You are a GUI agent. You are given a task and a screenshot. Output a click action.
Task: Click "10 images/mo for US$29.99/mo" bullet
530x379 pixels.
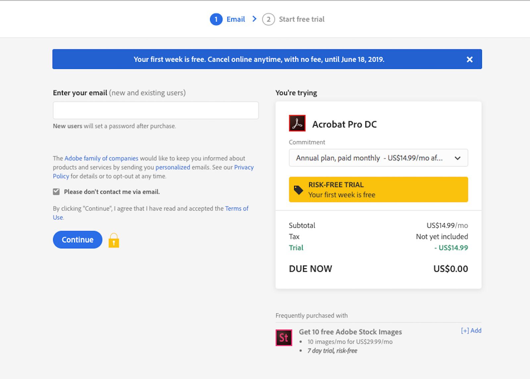[x=350, y=342]
